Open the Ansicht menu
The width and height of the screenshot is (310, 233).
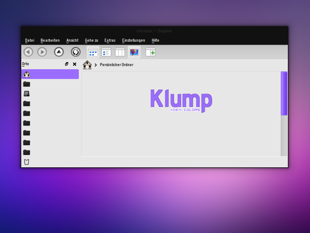click(x=72, y=40)
